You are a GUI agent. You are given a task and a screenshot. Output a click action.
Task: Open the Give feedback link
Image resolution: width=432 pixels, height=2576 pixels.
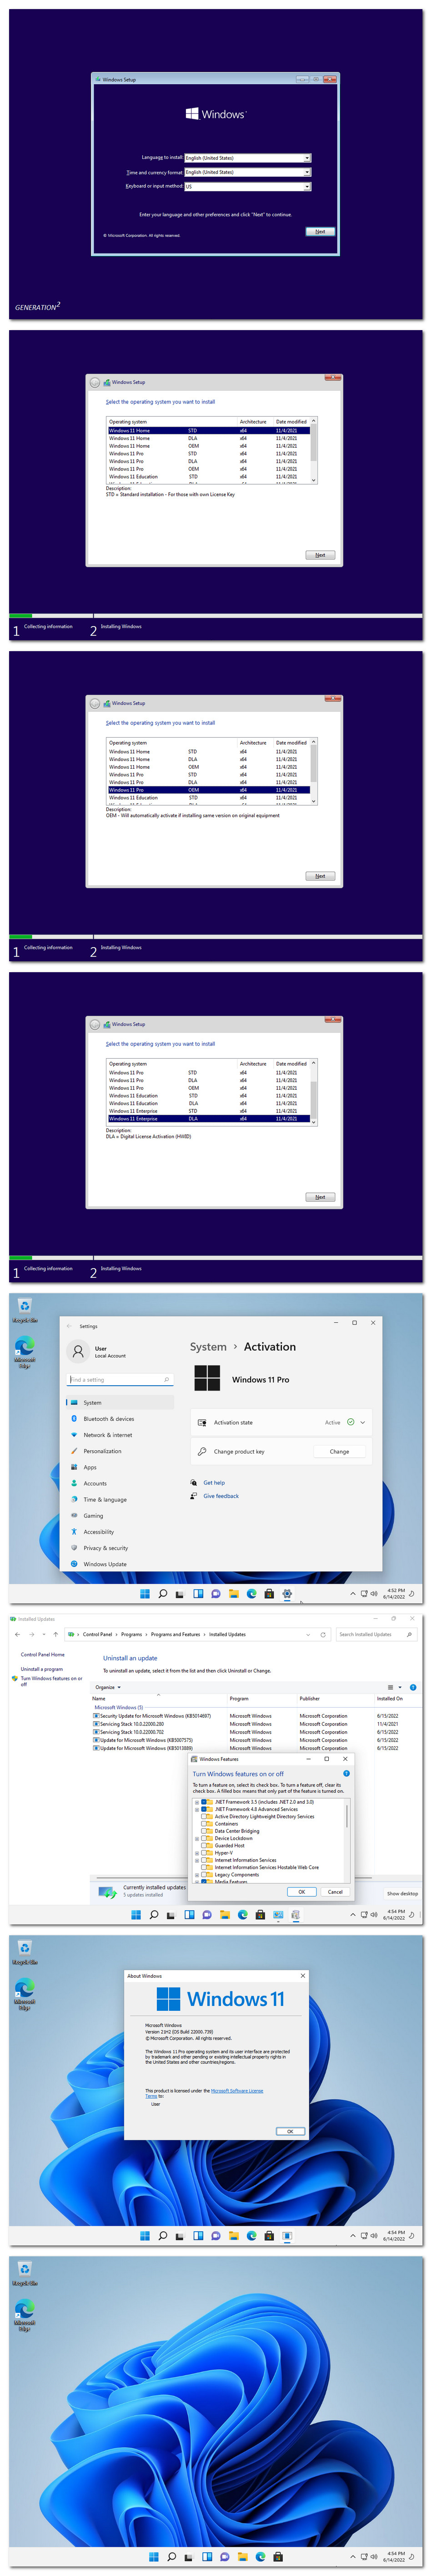(x=221, y=1496)
